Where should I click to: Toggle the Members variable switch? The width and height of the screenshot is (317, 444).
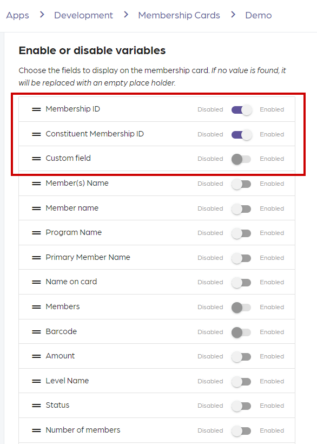click(x=241, y=307)
